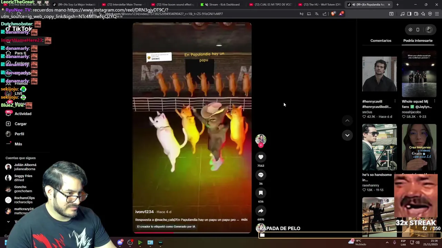Open options menu for #henrycavill video
This screenshot has width=442, height=248.
(x=395, y=101)
